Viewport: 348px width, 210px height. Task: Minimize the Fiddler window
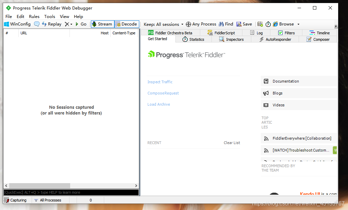(x=299, y=8)
